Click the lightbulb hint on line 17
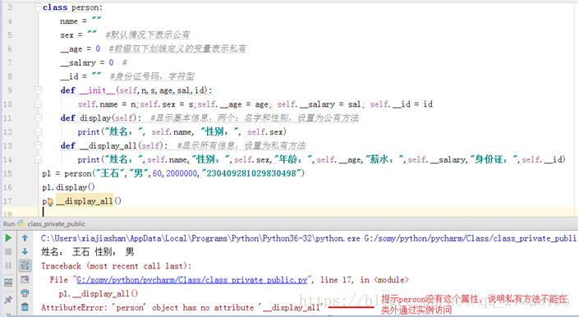This screenshot has height=317, width=579. [50, 202]
